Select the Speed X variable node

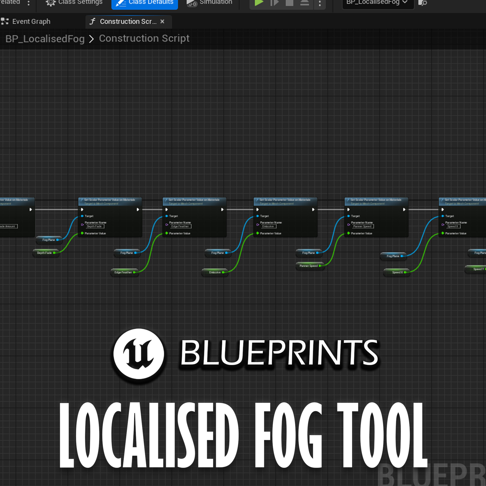click(x=397, y=273)
